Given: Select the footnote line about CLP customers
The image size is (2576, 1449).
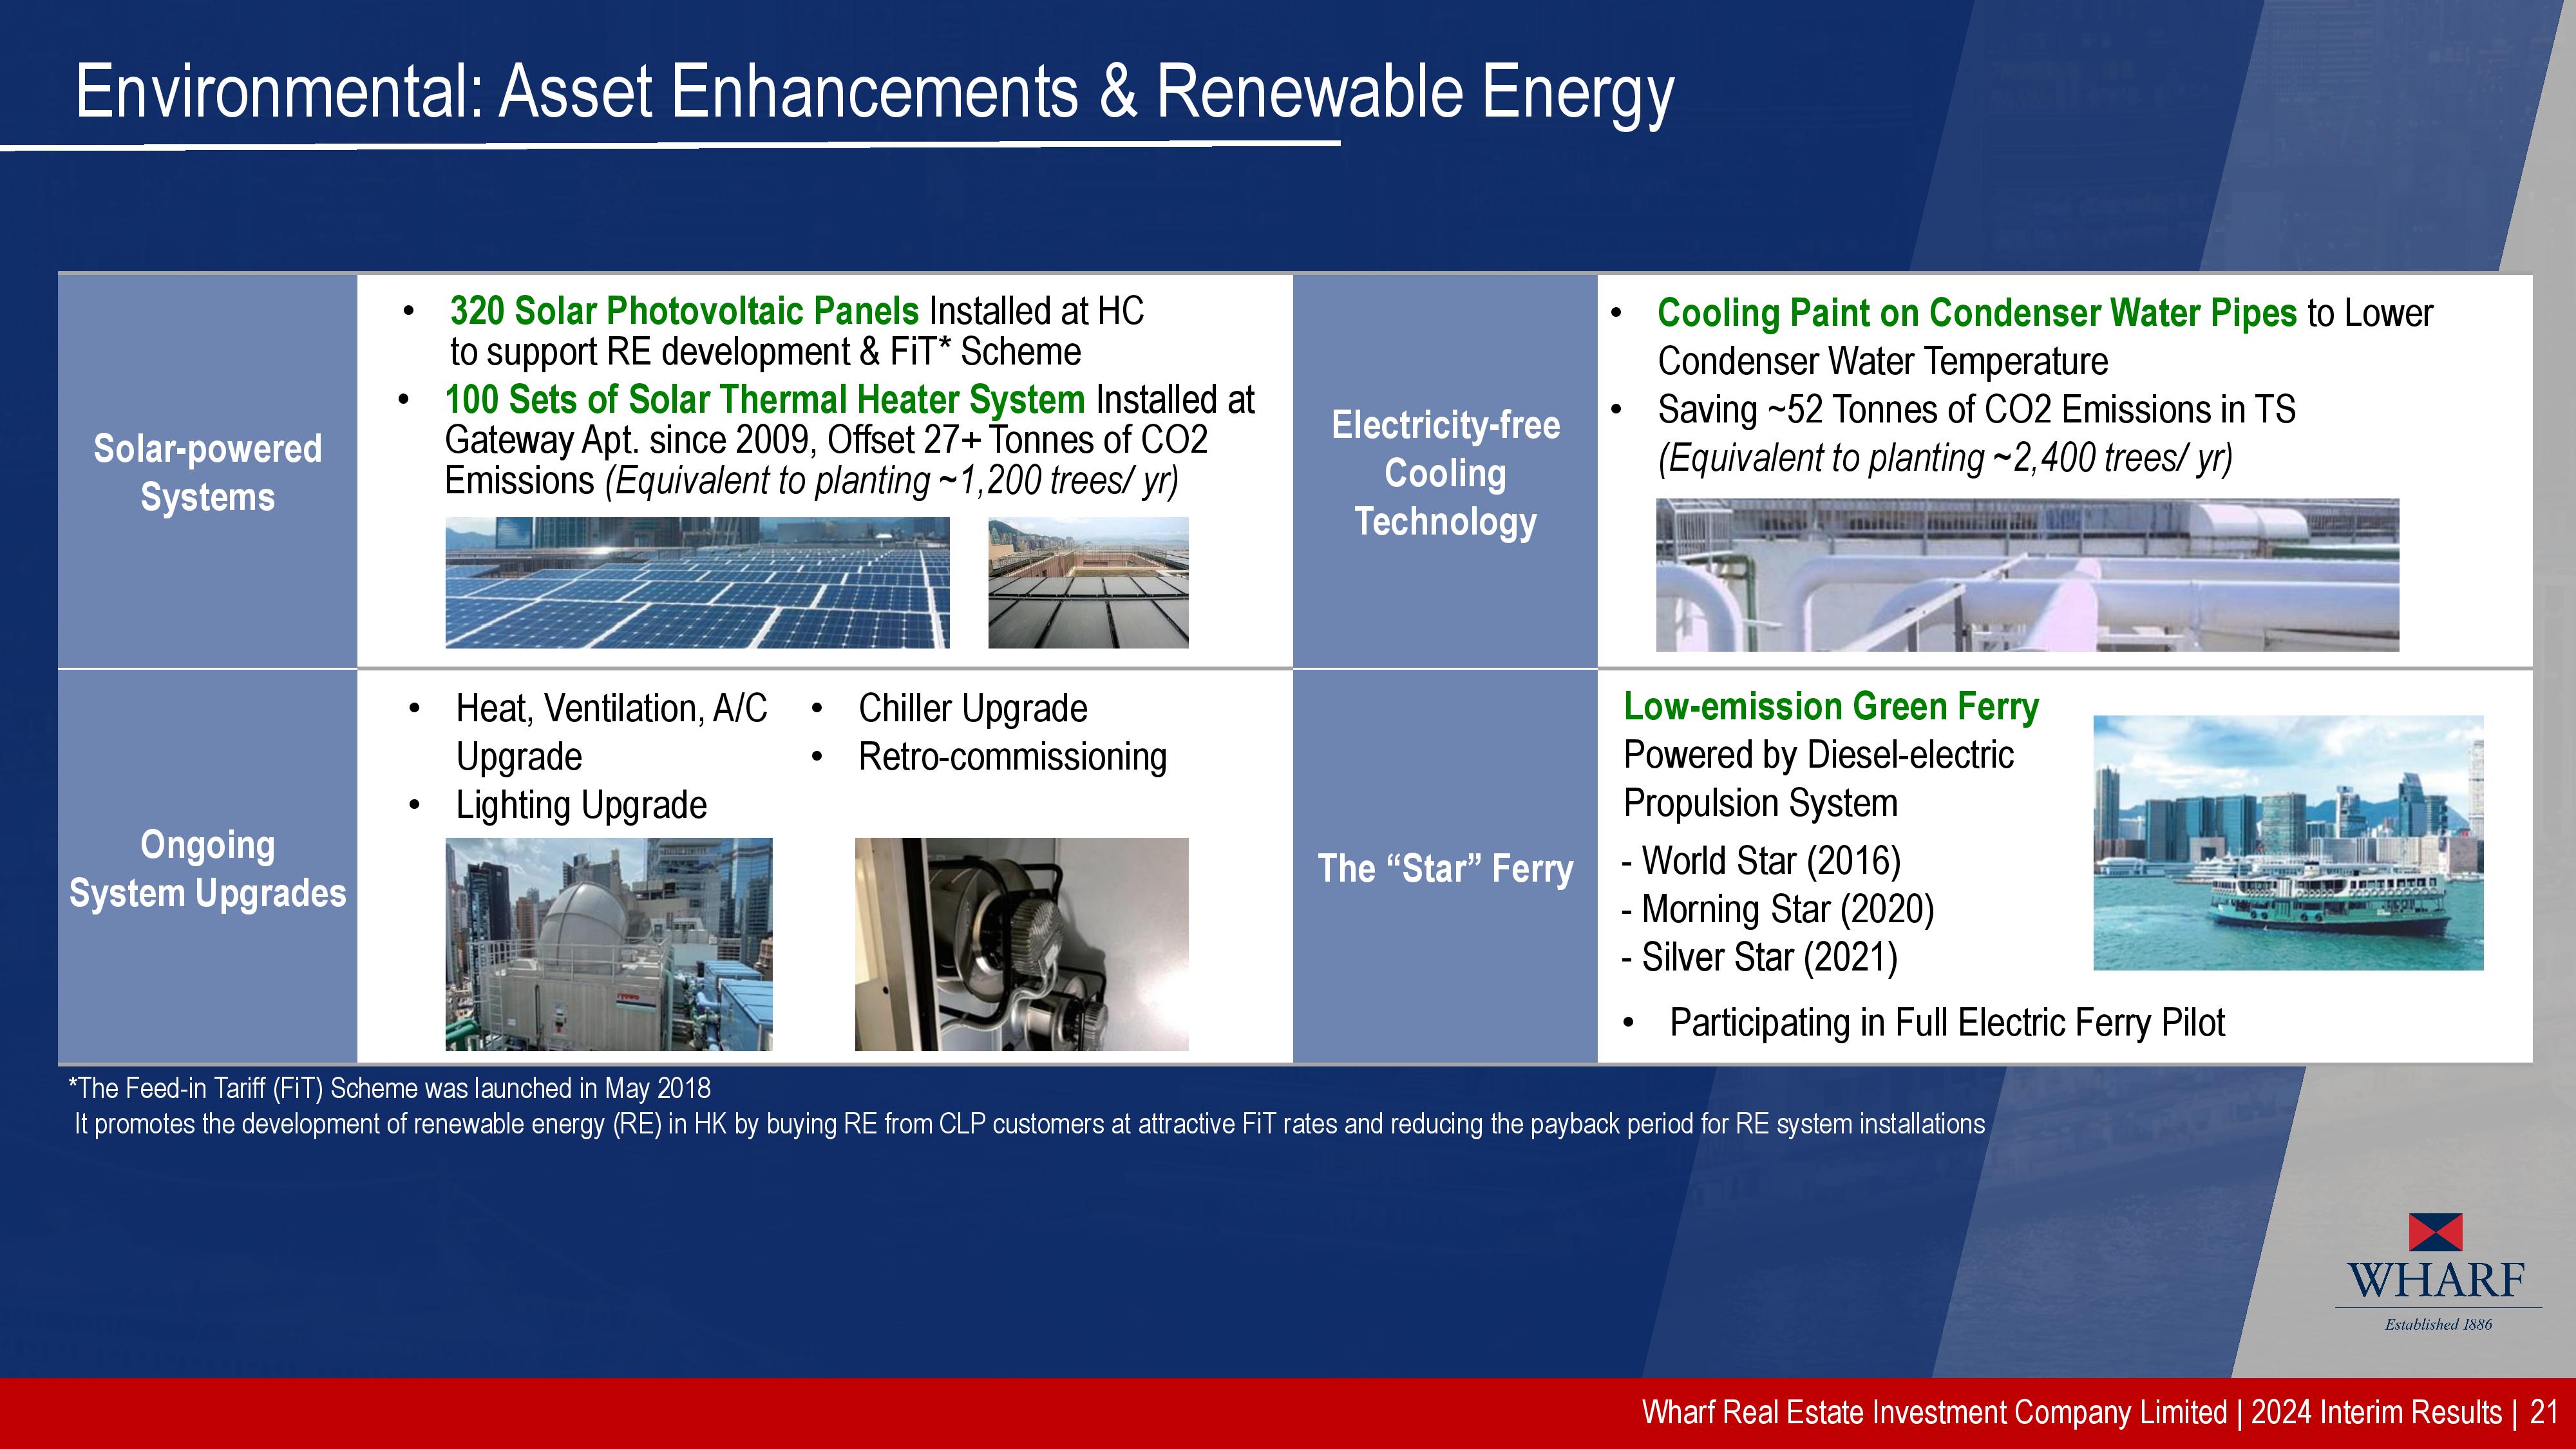Looking at the screenshot, I should pos(1030,1124).
